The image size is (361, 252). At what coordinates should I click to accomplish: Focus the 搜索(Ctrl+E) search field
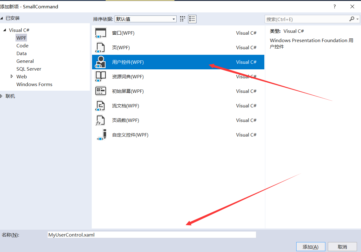pyautogui.click(x=306, y=19)
